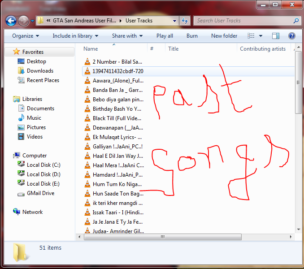Click VLC icon of Ek Mulaqat Lyrics-
The image size is (304, 269).
pos(87,137)
